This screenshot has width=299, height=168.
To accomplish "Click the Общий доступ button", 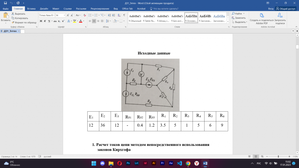I will (x=287, y=9).
